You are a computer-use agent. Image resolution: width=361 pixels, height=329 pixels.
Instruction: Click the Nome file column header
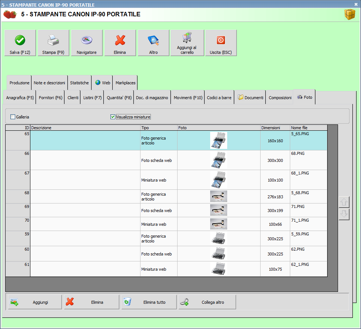point(308,128)
